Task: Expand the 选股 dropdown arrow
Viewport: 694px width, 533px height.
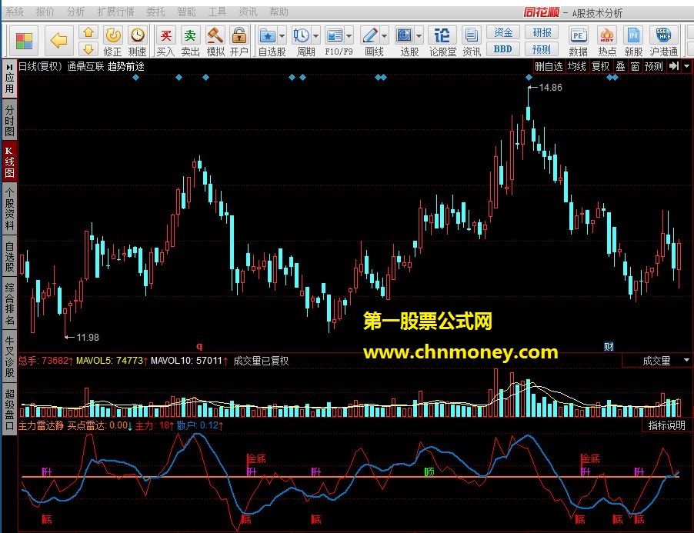Action: click(x=419, y=36)
